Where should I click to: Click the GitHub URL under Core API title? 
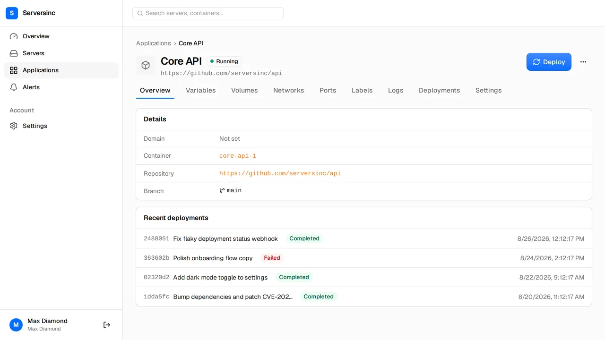(222, 73)
